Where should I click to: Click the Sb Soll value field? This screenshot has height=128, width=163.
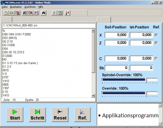click(116, 68)
